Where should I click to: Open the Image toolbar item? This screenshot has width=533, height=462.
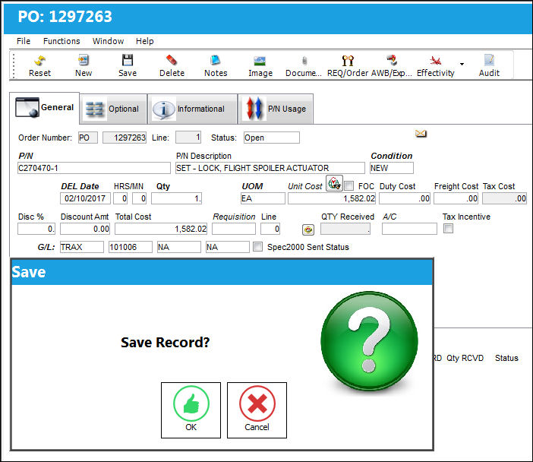tap(260, 66)
